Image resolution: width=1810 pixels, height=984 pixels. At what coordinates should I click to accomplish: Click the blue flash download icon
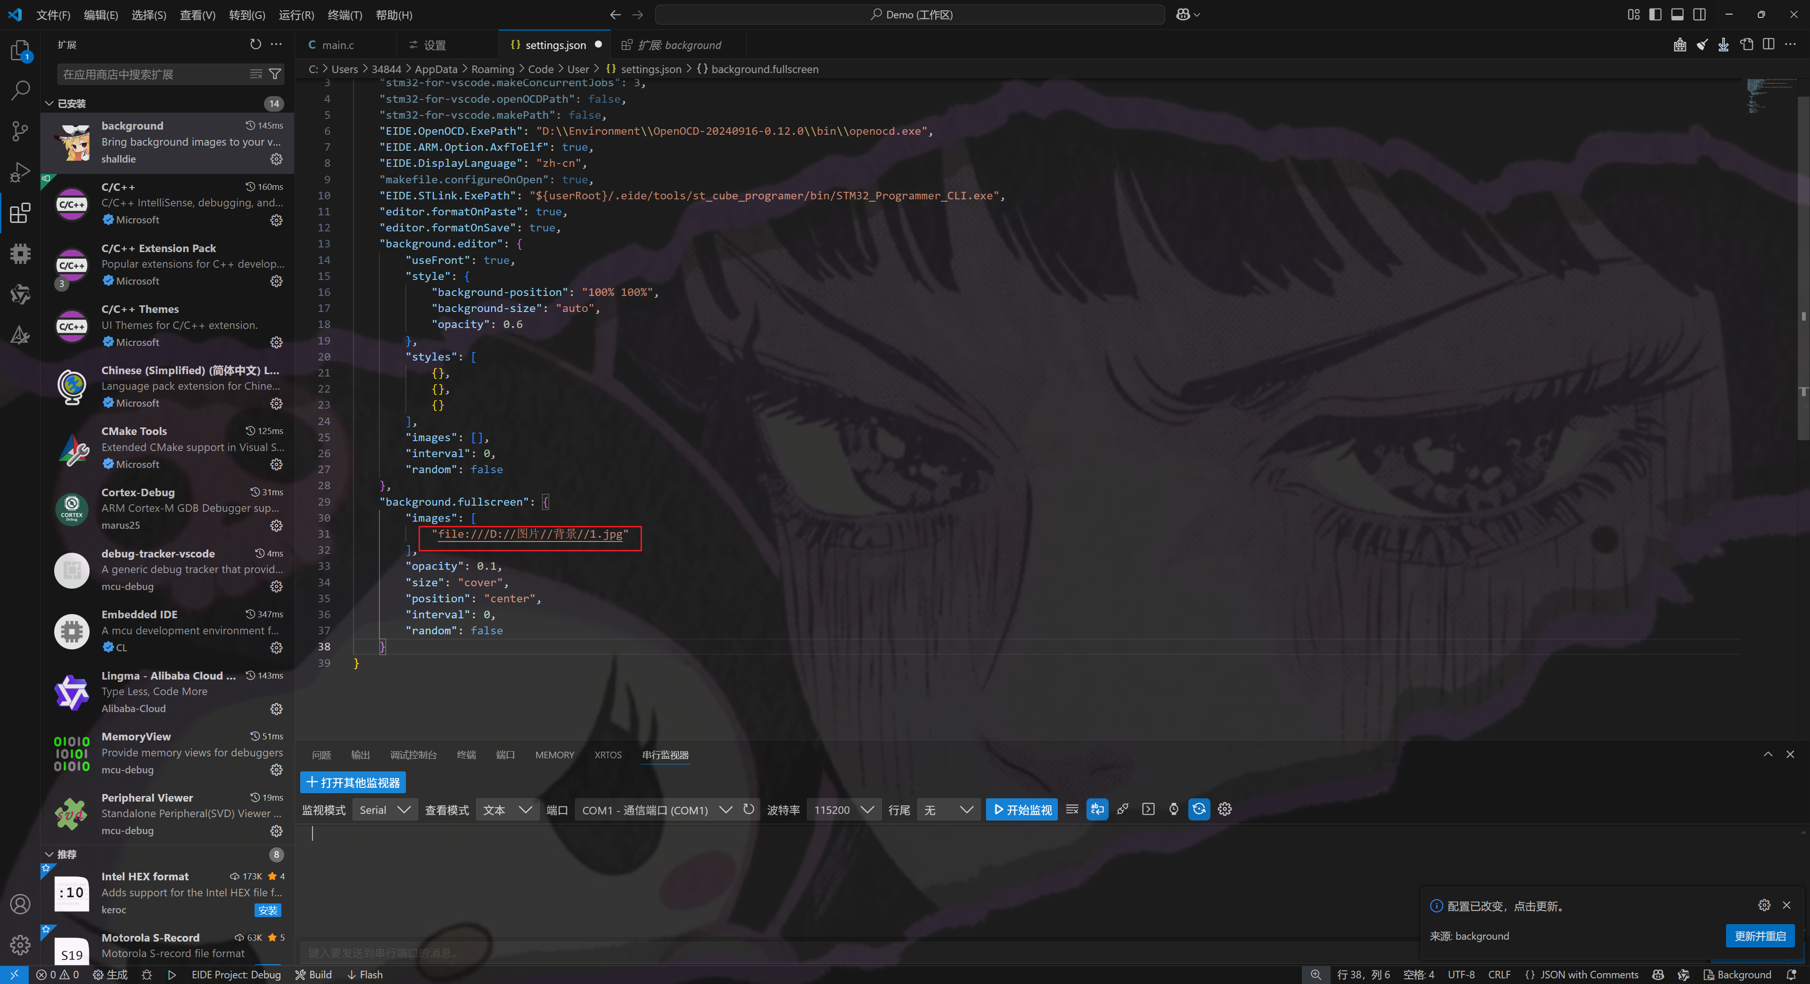pos(1724,45)
